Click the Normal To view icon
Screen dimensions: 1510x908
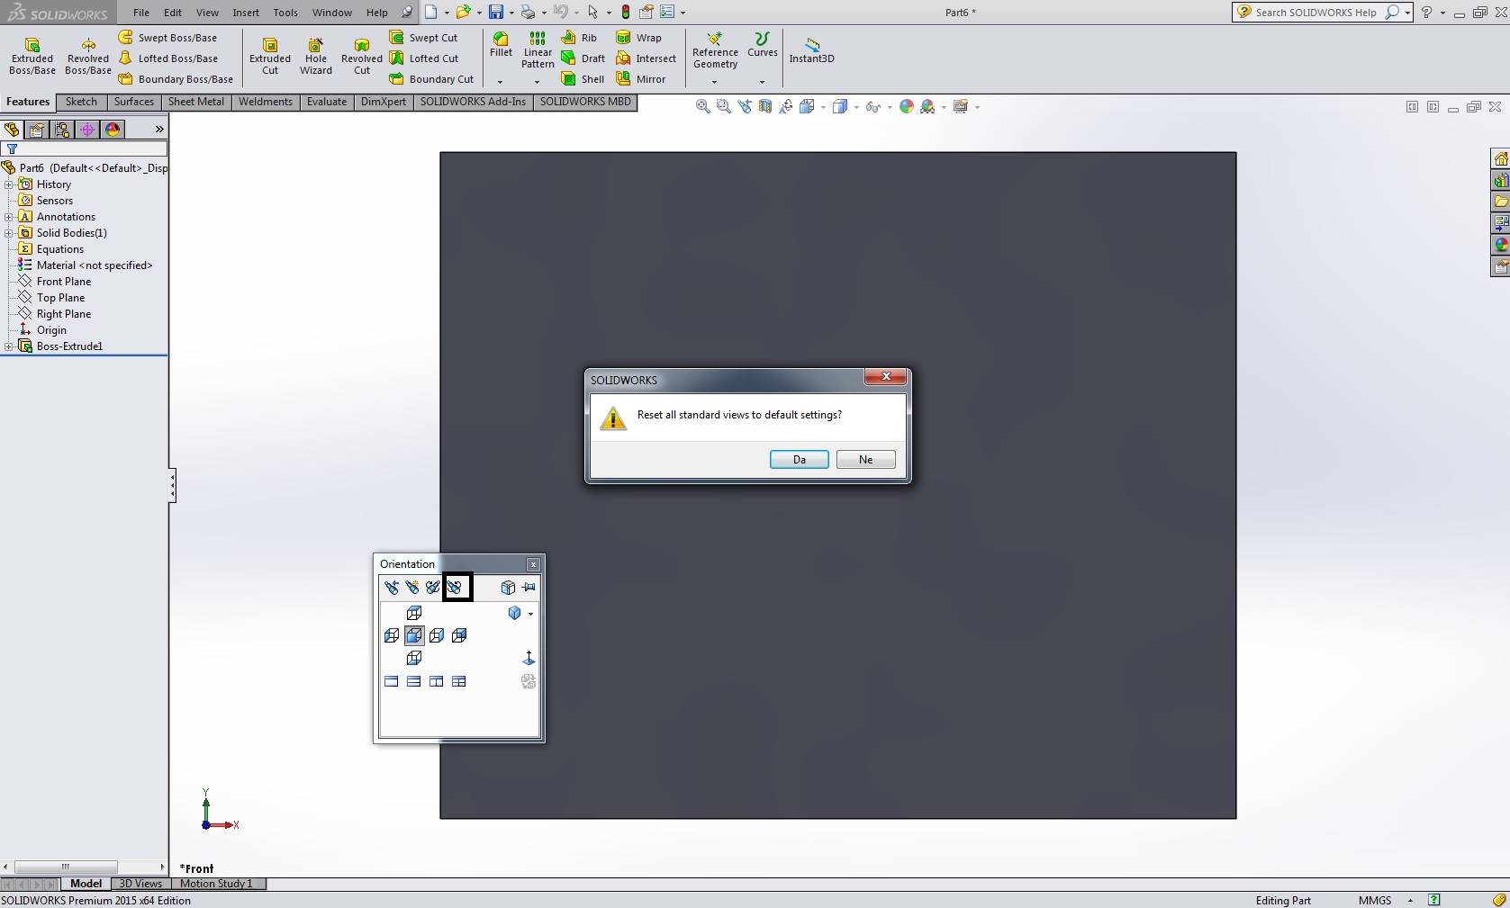[x=529, y=659]
